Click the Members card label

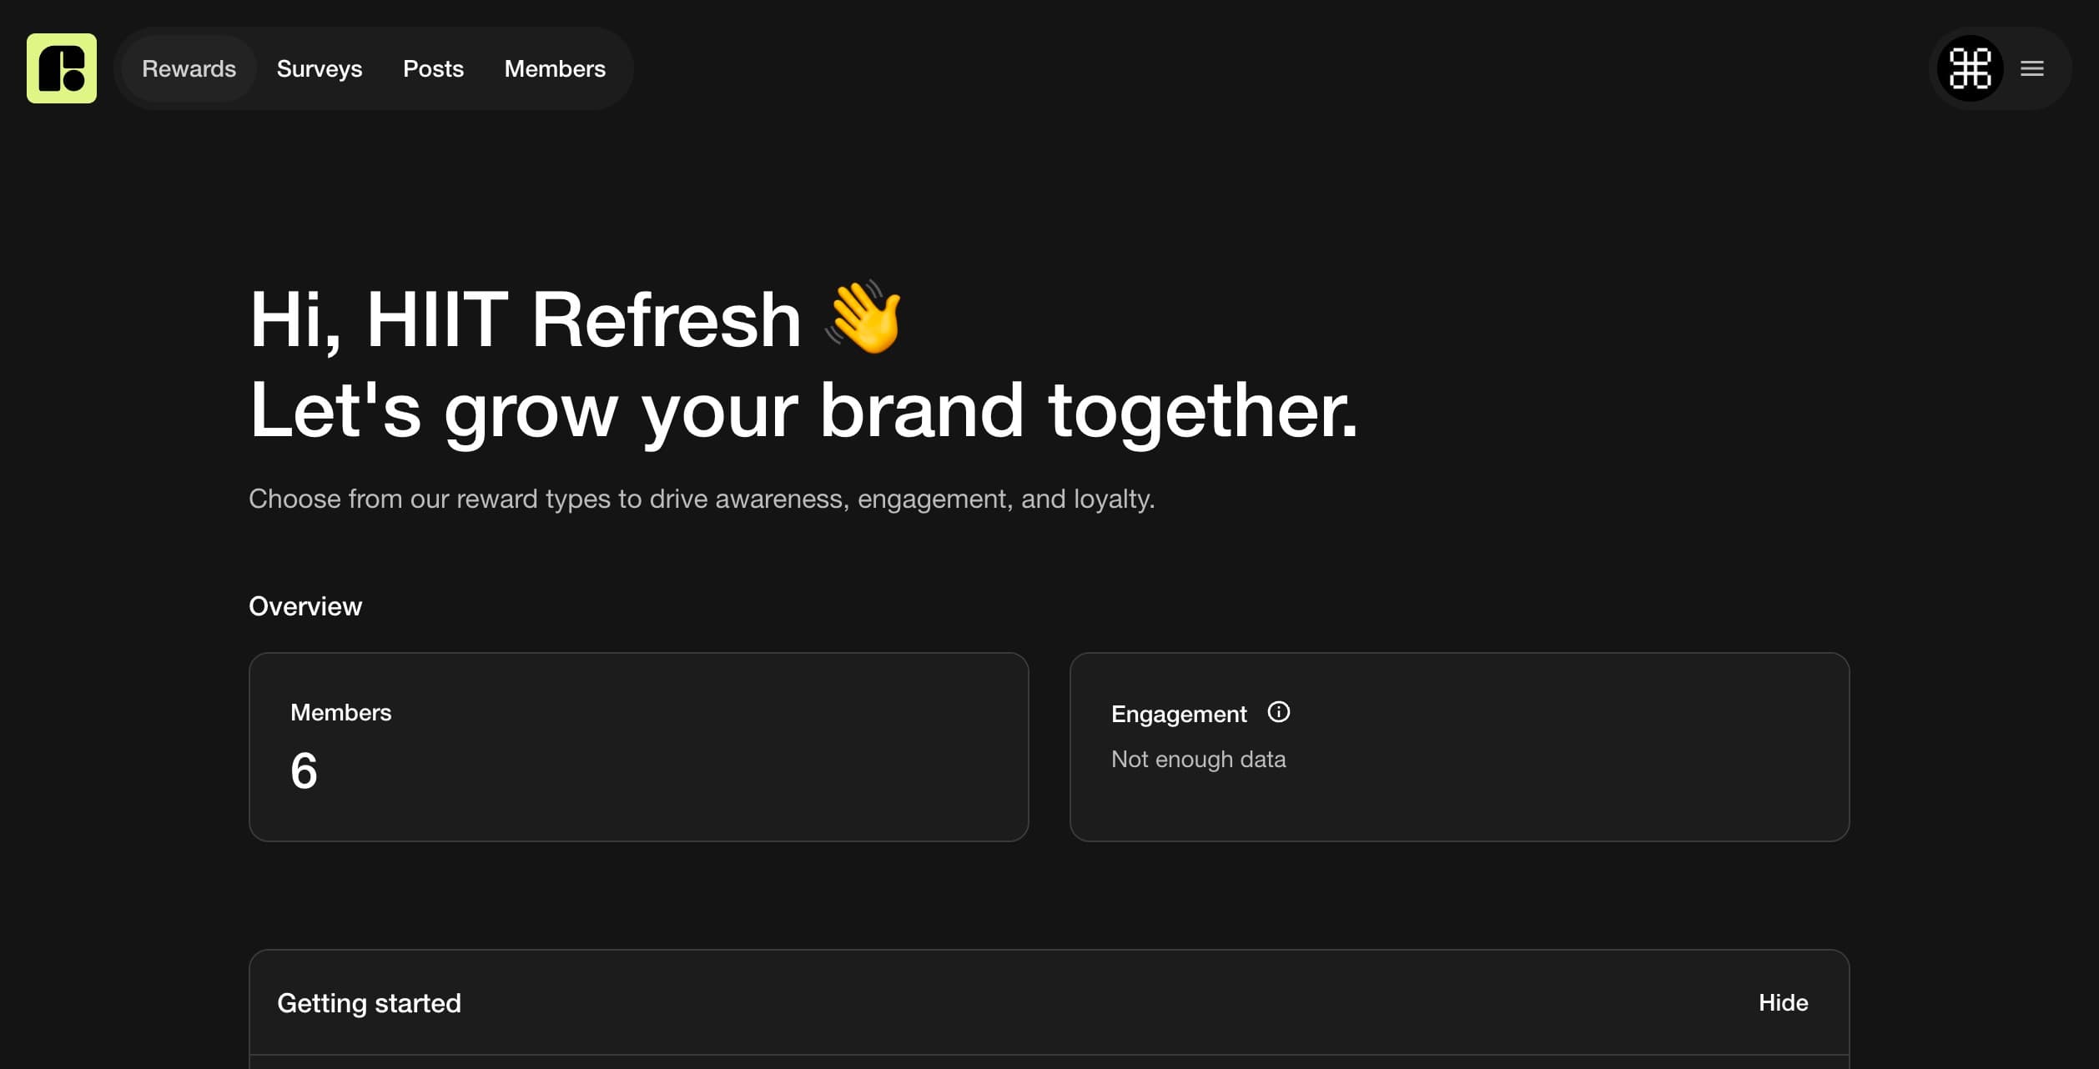click(340, 713)
